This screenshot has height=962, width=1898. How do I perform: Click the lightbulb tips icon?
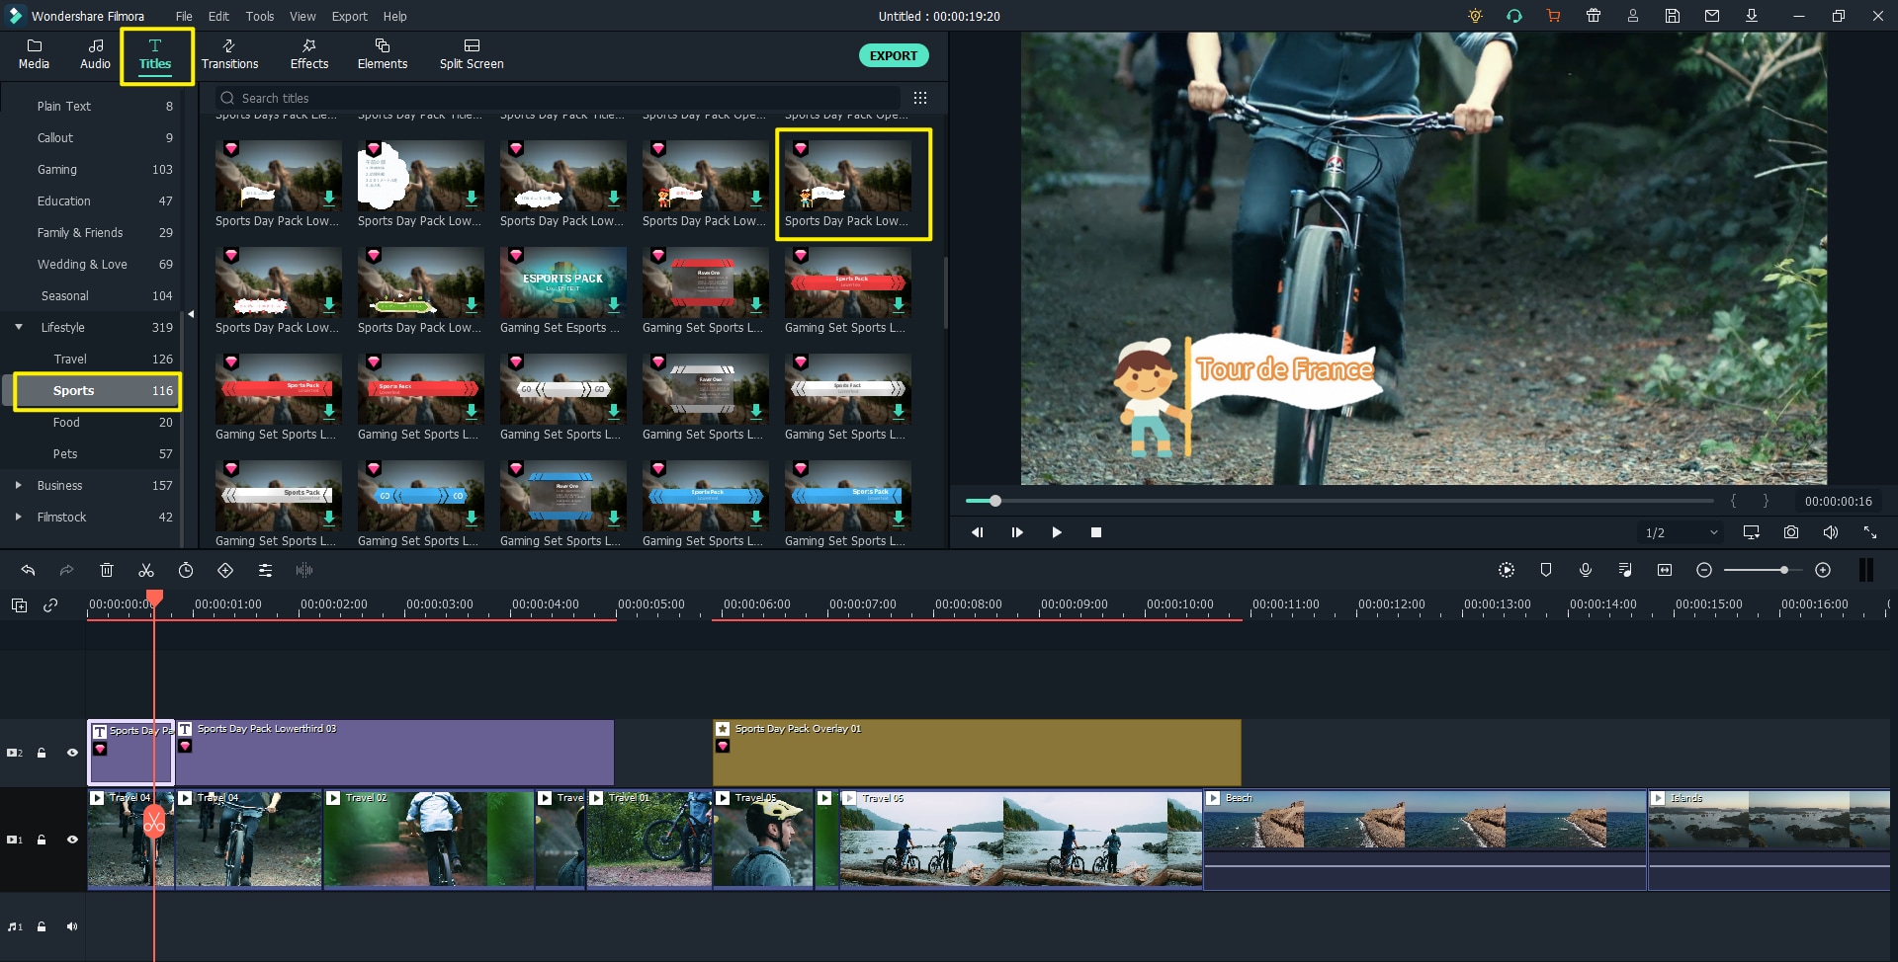click(x=1475, y=16)
